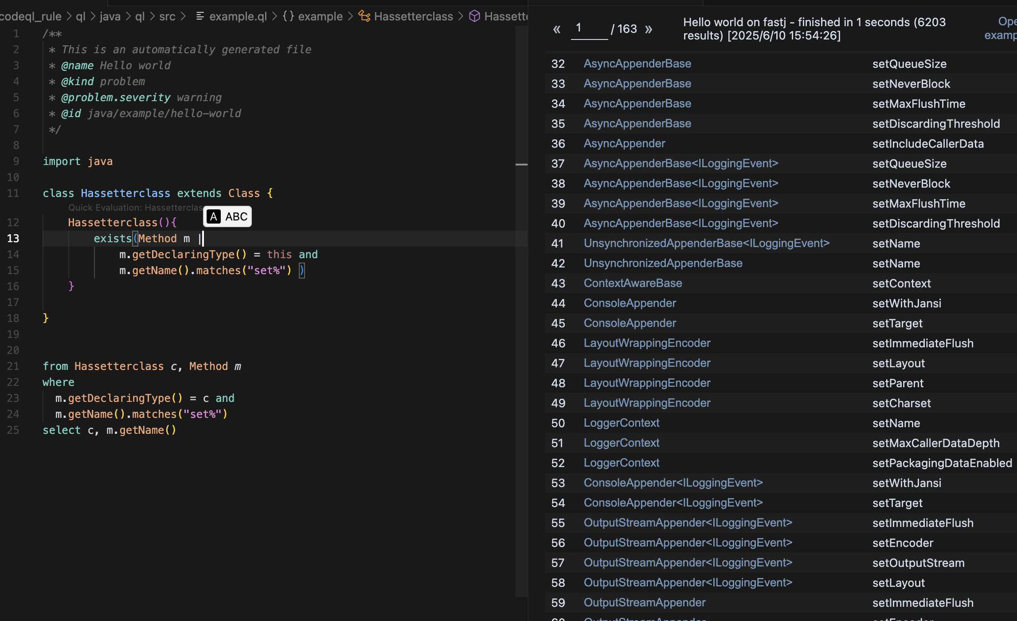Expand chevron after example module in breadcrumb
Viewport: 1017px width, 621px height.
pyautogui.click(x=350, y=16)
